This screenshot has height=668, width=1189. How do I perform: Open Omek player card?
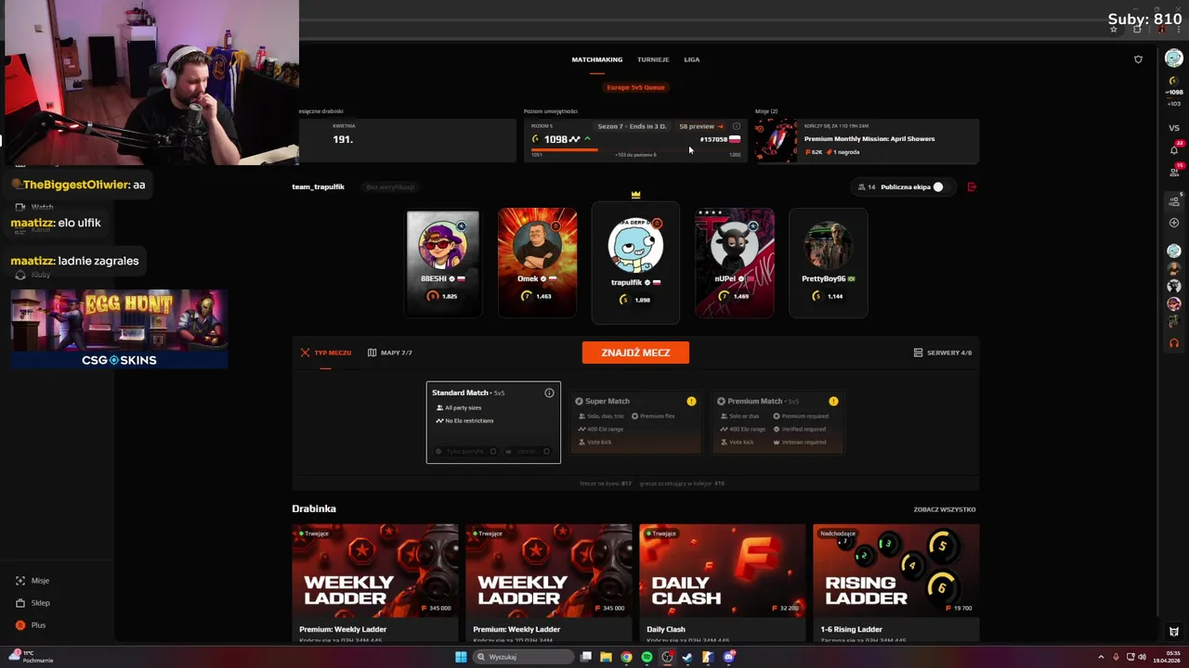(x=538, y=263)
